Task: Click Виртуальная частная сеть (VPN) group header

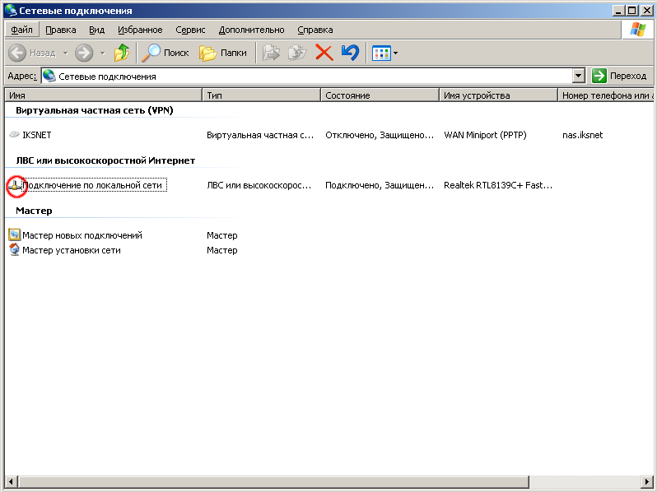Action: [95, 110]
